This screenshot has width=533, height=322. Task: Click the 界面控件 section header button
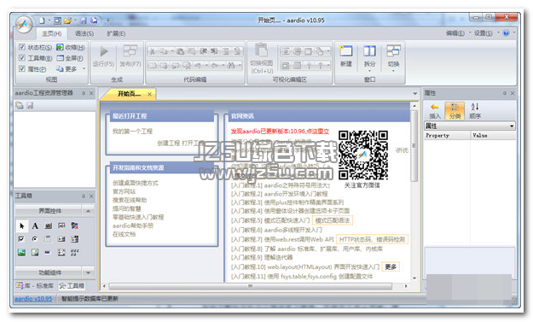pyautogui.click(x=48, y=211)
